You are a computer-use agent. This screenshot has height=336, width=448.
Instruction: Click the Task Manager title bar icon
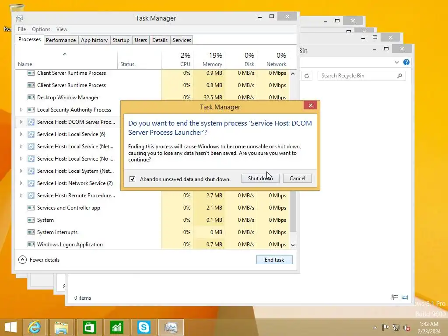click(19, 18)
